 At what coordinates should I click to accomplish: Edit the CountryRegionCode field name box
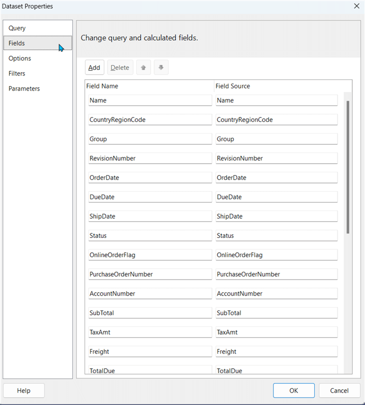click(x=150, y=120)
